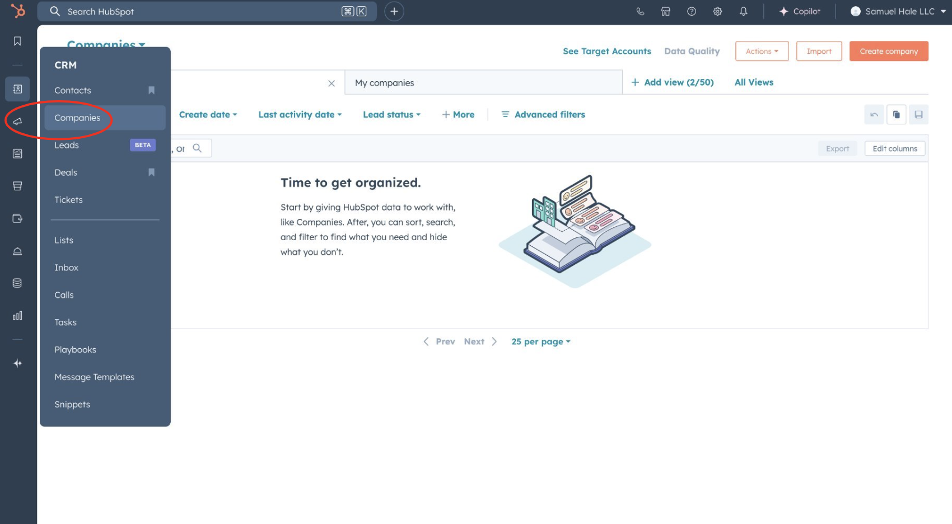The height and width of the screenshot is (524, 952).
Task: Go to Next page
Action: [x=480, y=341]
